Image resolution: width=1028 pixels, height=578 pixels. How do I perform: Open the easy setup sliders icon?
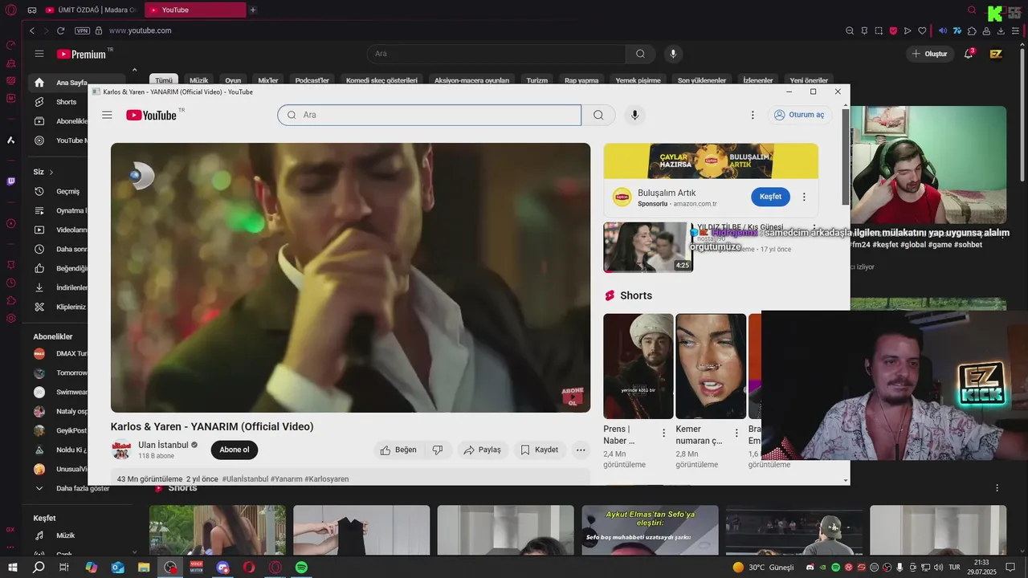(x=1015, y=31)
